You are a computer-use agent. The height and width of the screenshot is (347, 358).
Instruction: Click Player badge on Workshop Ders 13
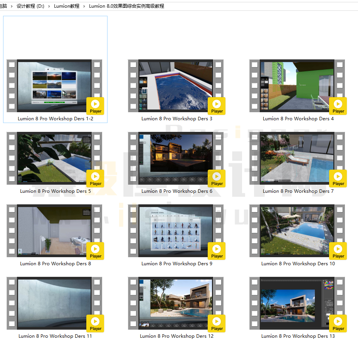click(x=338, y=323)
